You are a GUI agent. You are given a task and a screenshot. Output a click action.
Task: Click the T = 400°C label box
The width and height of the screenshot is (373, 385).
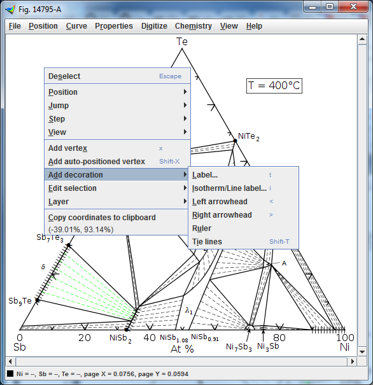click(274, 86)
